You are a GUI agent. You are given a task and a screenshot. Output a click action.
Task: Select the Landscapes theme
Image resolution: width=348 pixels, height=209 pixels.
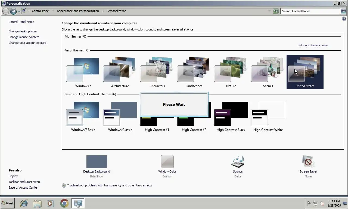(x=194, y=72)
